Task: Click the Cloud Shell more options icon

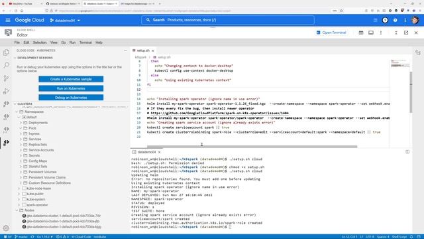Action: (381, 33)
